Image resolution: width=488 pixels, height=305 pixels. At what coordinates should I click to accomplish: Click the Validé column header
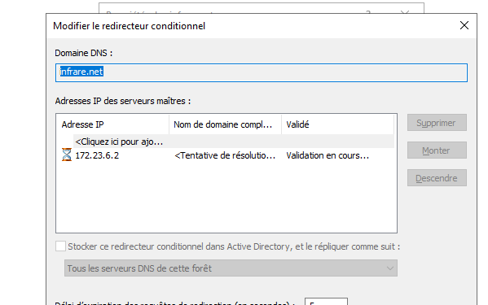click(x=337, y=124)
